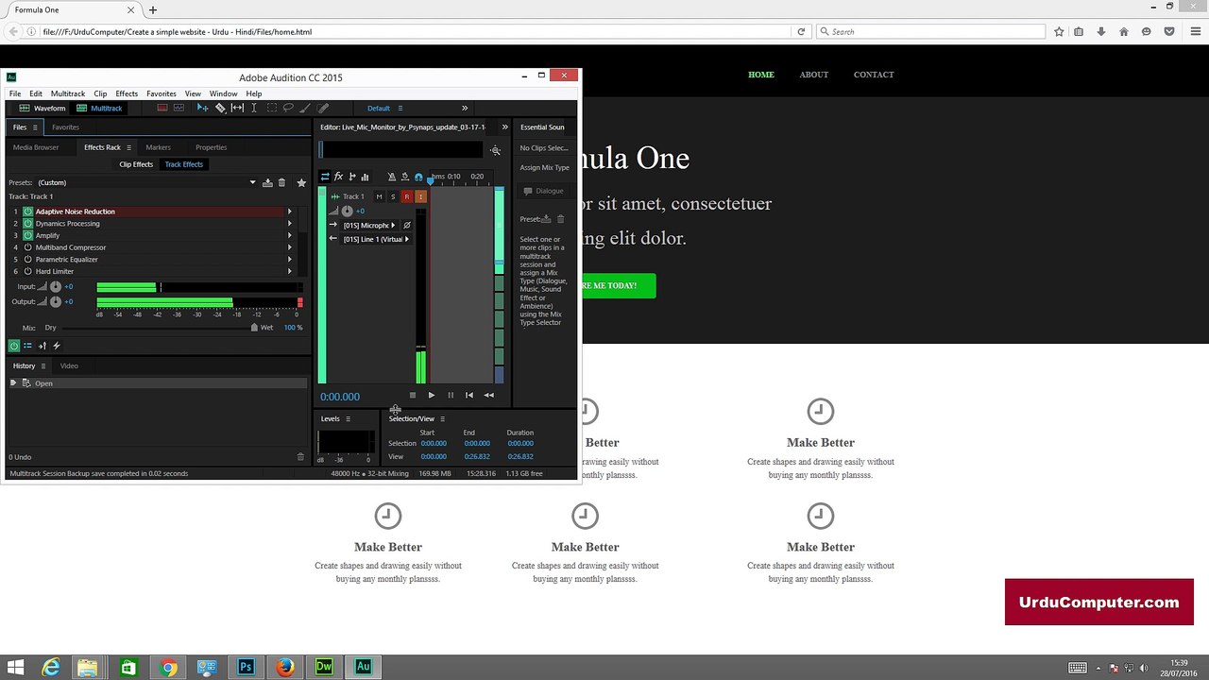Select the Marquee Selection tool
Image resolution: width=1209 pixels, height=680 pixels.
[271, 108]
